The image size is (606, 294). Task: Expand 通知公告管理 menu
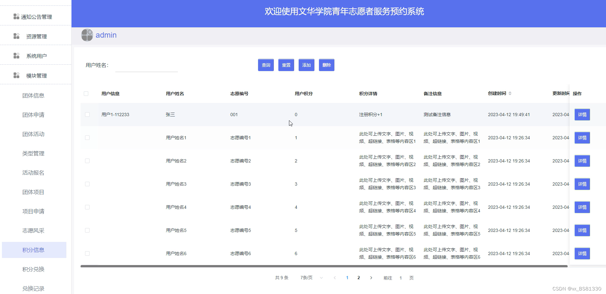(x=35, y=17)
